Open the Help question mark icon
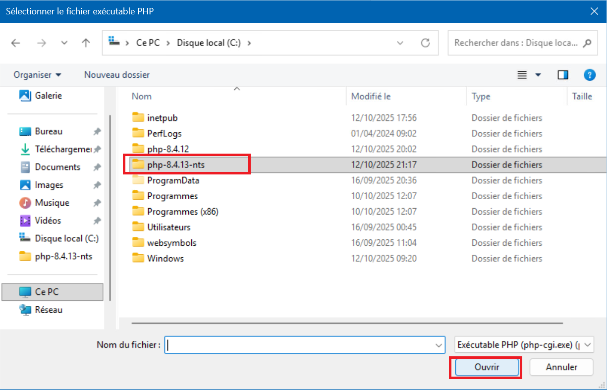Image resolution: width=607 pixels, height=390 pixels. pyautogui.click(x=589, y=75)
